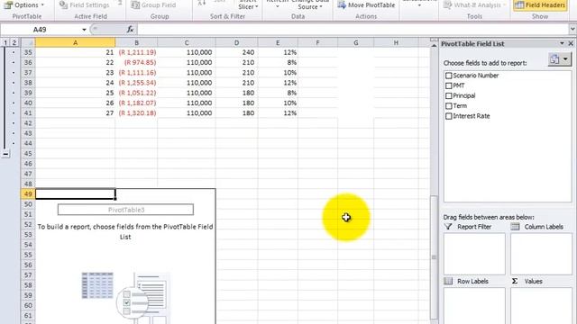This screenshot has width=577, height=324.
Task: Click inside the Values drop area
Action: pyautogui.click(x=541, y=306)
